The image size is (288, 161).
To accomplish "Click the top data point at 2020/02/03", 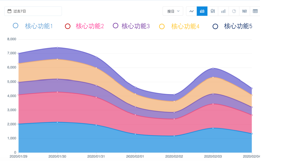I will [x=213, y=68].
